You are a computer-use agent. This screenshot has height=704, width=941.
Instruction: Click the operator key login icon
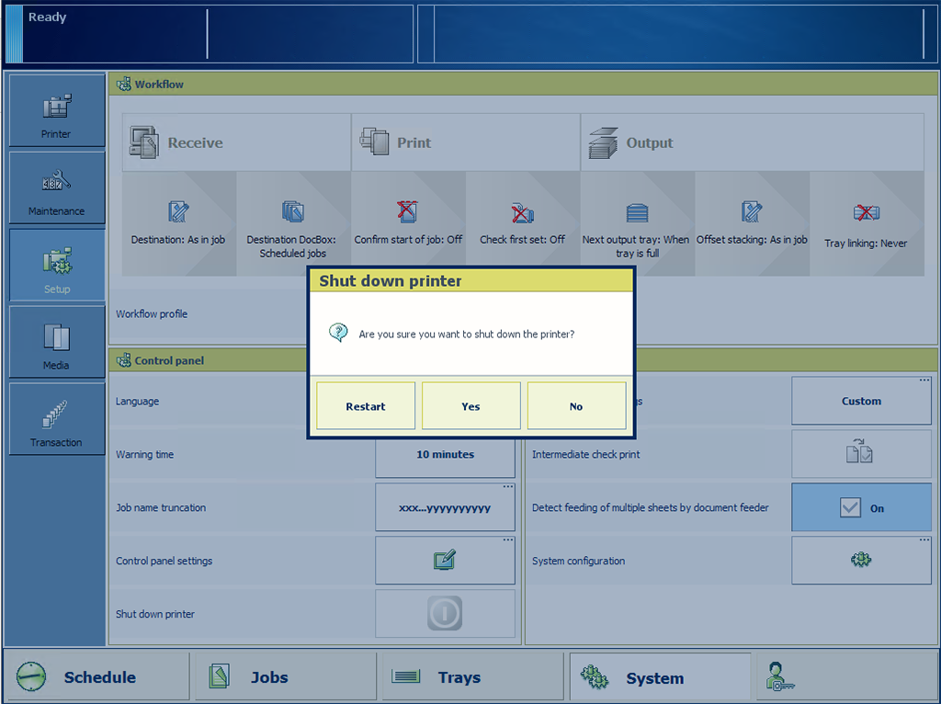click(x=780, y=677)
